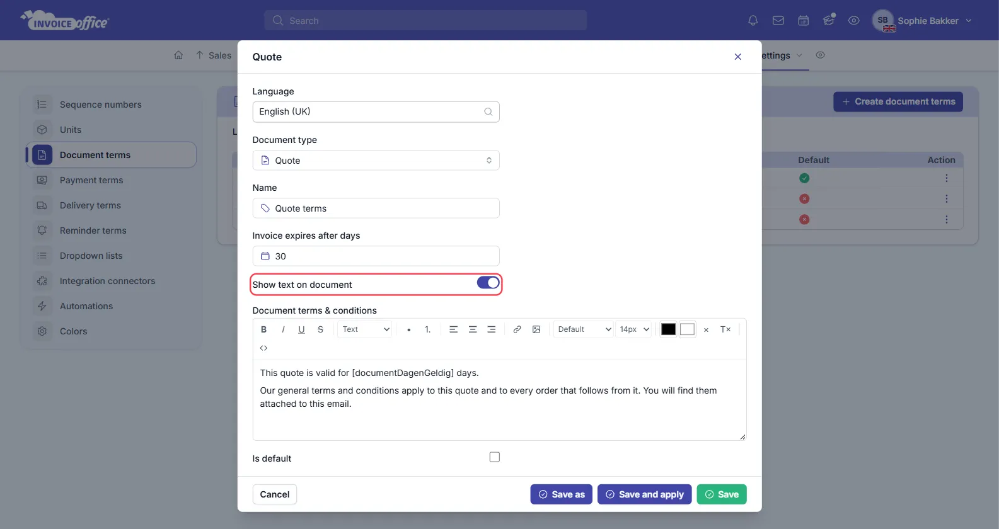Open Sequence numbers settings
The height and width of the screenshot is (529, 999).
coord(111,105)
